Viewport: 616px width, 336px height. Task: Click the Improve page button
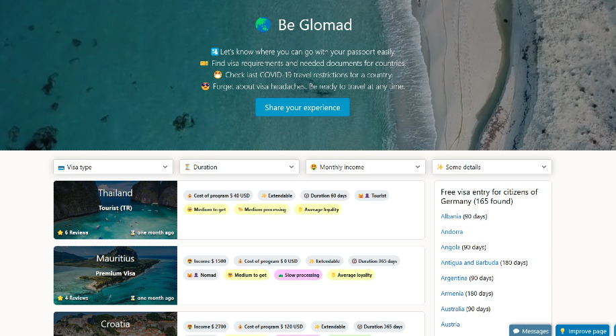tap(582, 331)
